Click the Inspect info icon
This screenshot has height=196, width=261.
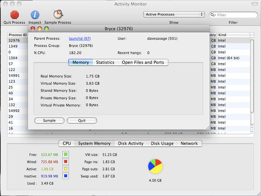35,15
